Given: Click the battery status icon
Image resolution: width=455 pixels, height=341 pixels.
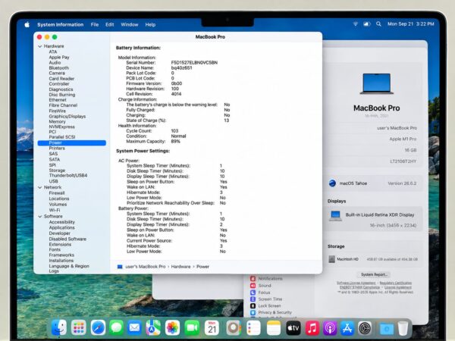Looking at the screenshot, I should pyautogui.click(x=367, y=24).
